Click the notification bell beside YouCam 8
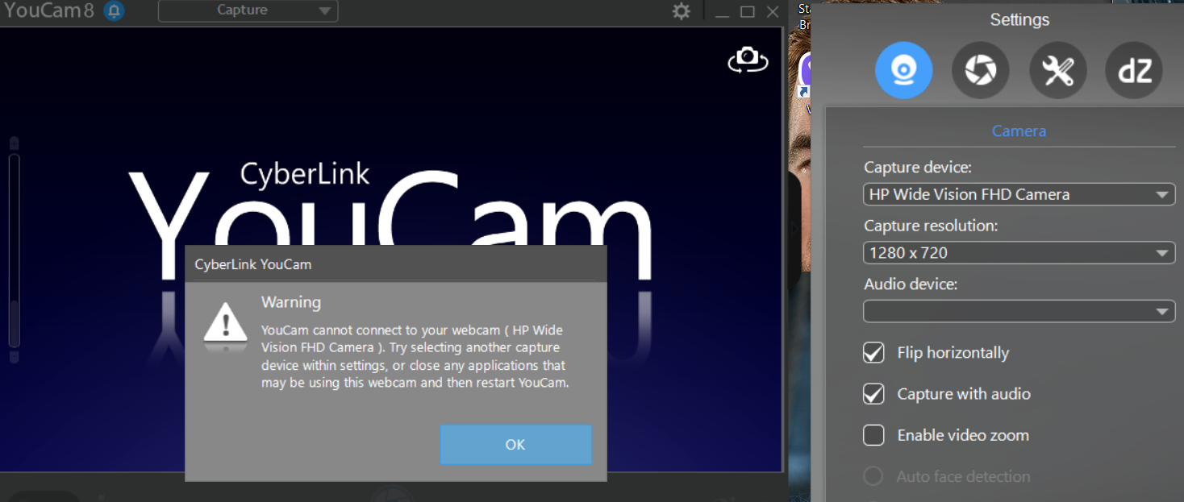The height and width of the screenshot is (502, 1184). tap(115, 10)
